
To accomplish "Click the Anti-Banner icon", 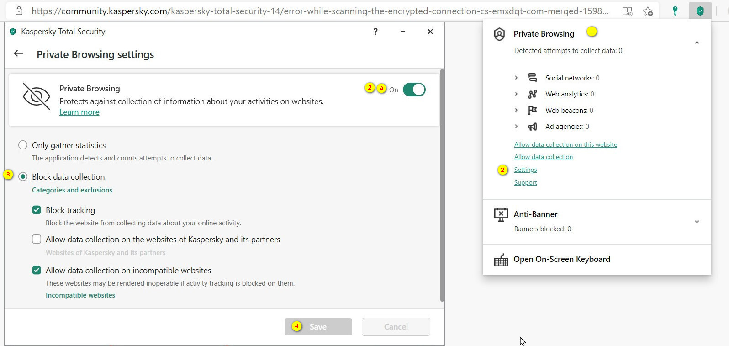I will (501, 214).
